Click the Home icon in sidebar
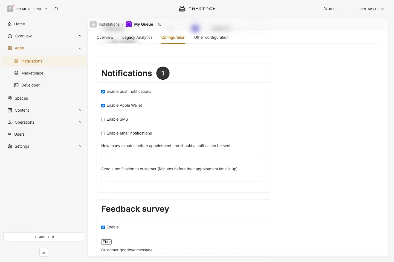 (10, 24)
